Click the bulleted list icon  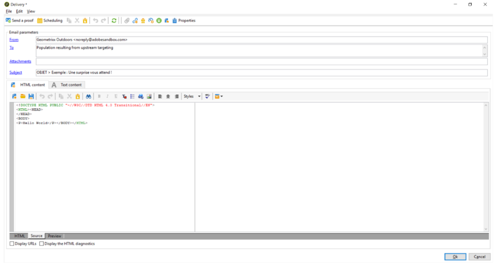click(133, 96)
